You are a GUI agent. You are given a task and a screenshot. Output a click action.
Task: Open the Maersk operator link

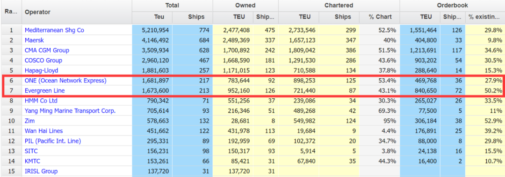point(34,41)
